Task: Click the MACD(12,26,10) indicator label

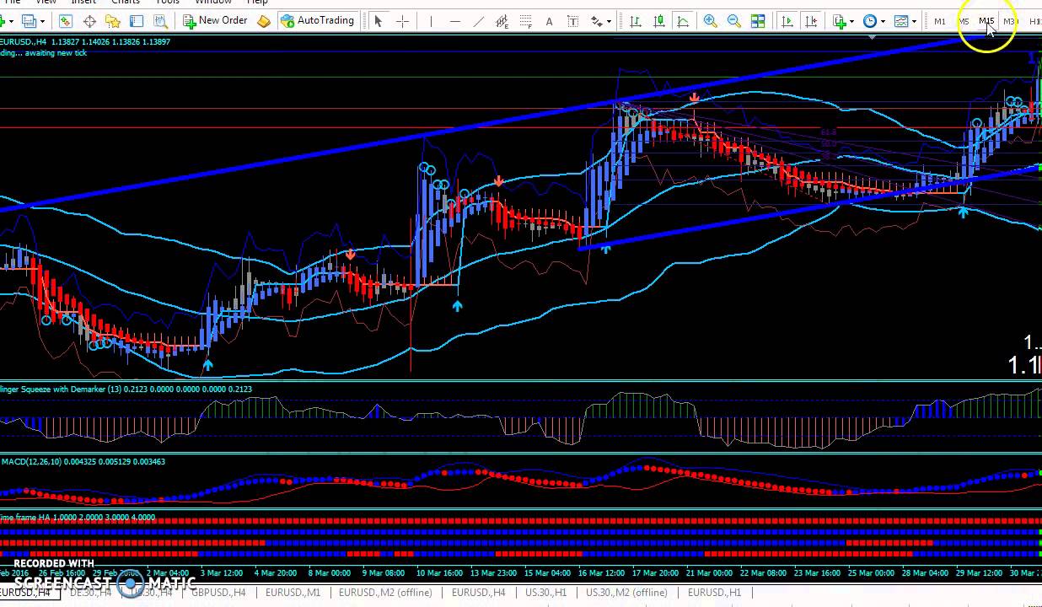Action: [x=83, y=461]
